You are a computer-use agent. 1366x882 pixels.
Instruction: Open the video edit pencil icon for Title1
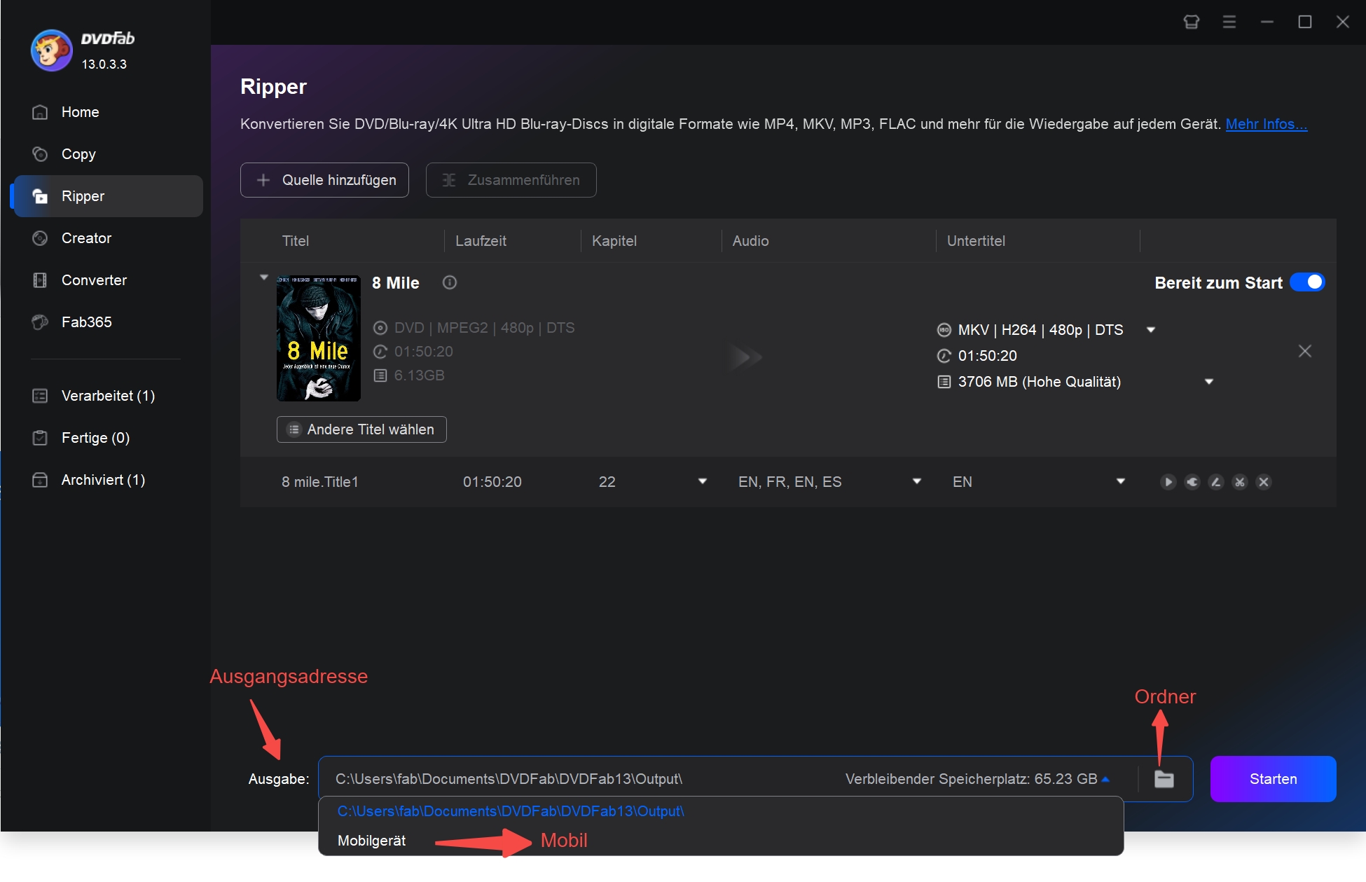click(x=1216, y=482)
